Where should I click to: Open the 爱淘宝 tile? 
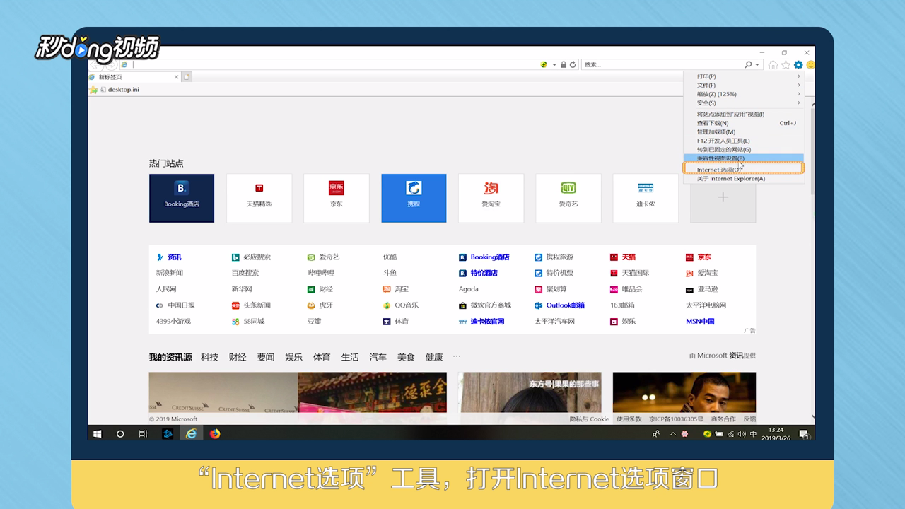tap(491, 198)
